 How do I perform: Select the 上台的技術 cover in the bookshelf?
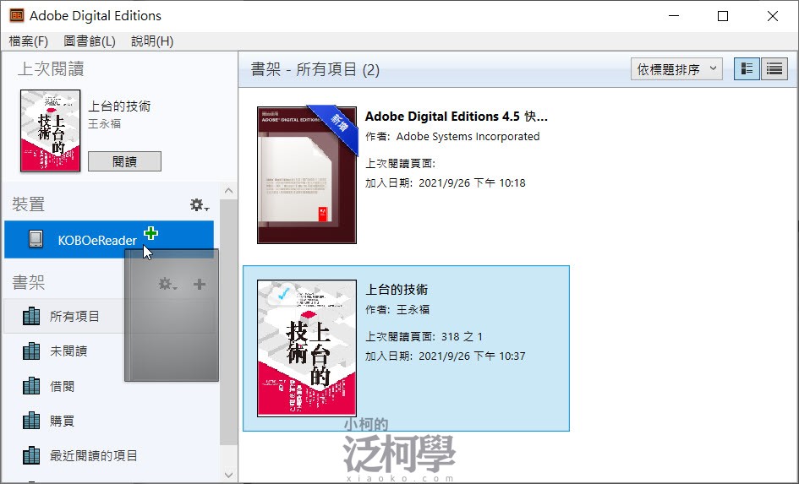[307, 348]
